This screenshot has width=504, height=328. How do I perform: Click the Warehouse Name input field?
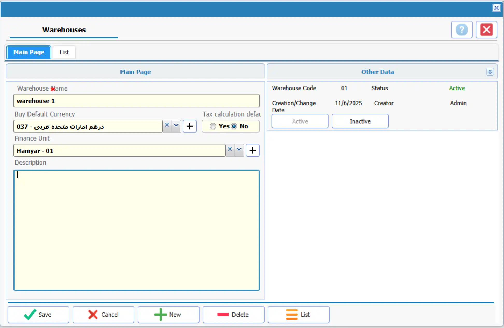(136, 101)
